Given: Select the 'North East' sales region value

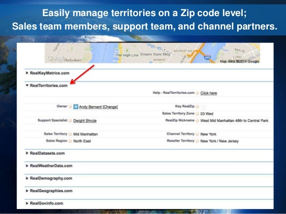Looking at the screenshot, I should tap(82, 141).
